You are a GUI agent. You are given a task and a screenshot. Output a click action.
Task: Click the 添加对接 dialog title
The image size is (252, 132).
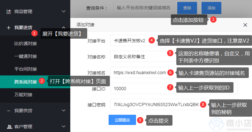click(85, 25)
